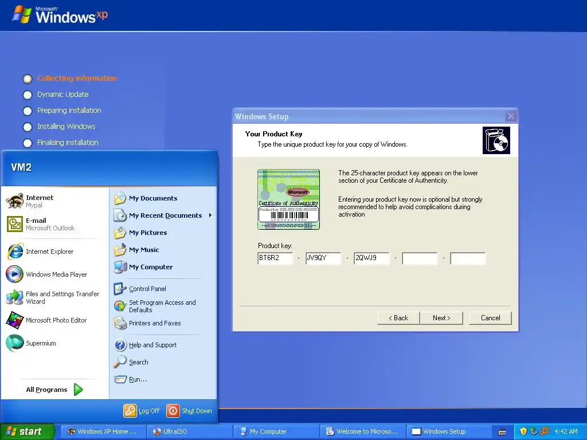The image size is (587, 440).
Task: Open Set Program Access and Defaults
Action: click(x=155, y=306)
